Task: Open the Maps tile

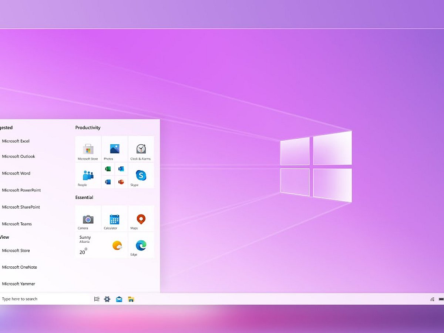Action: click(141, 219)
